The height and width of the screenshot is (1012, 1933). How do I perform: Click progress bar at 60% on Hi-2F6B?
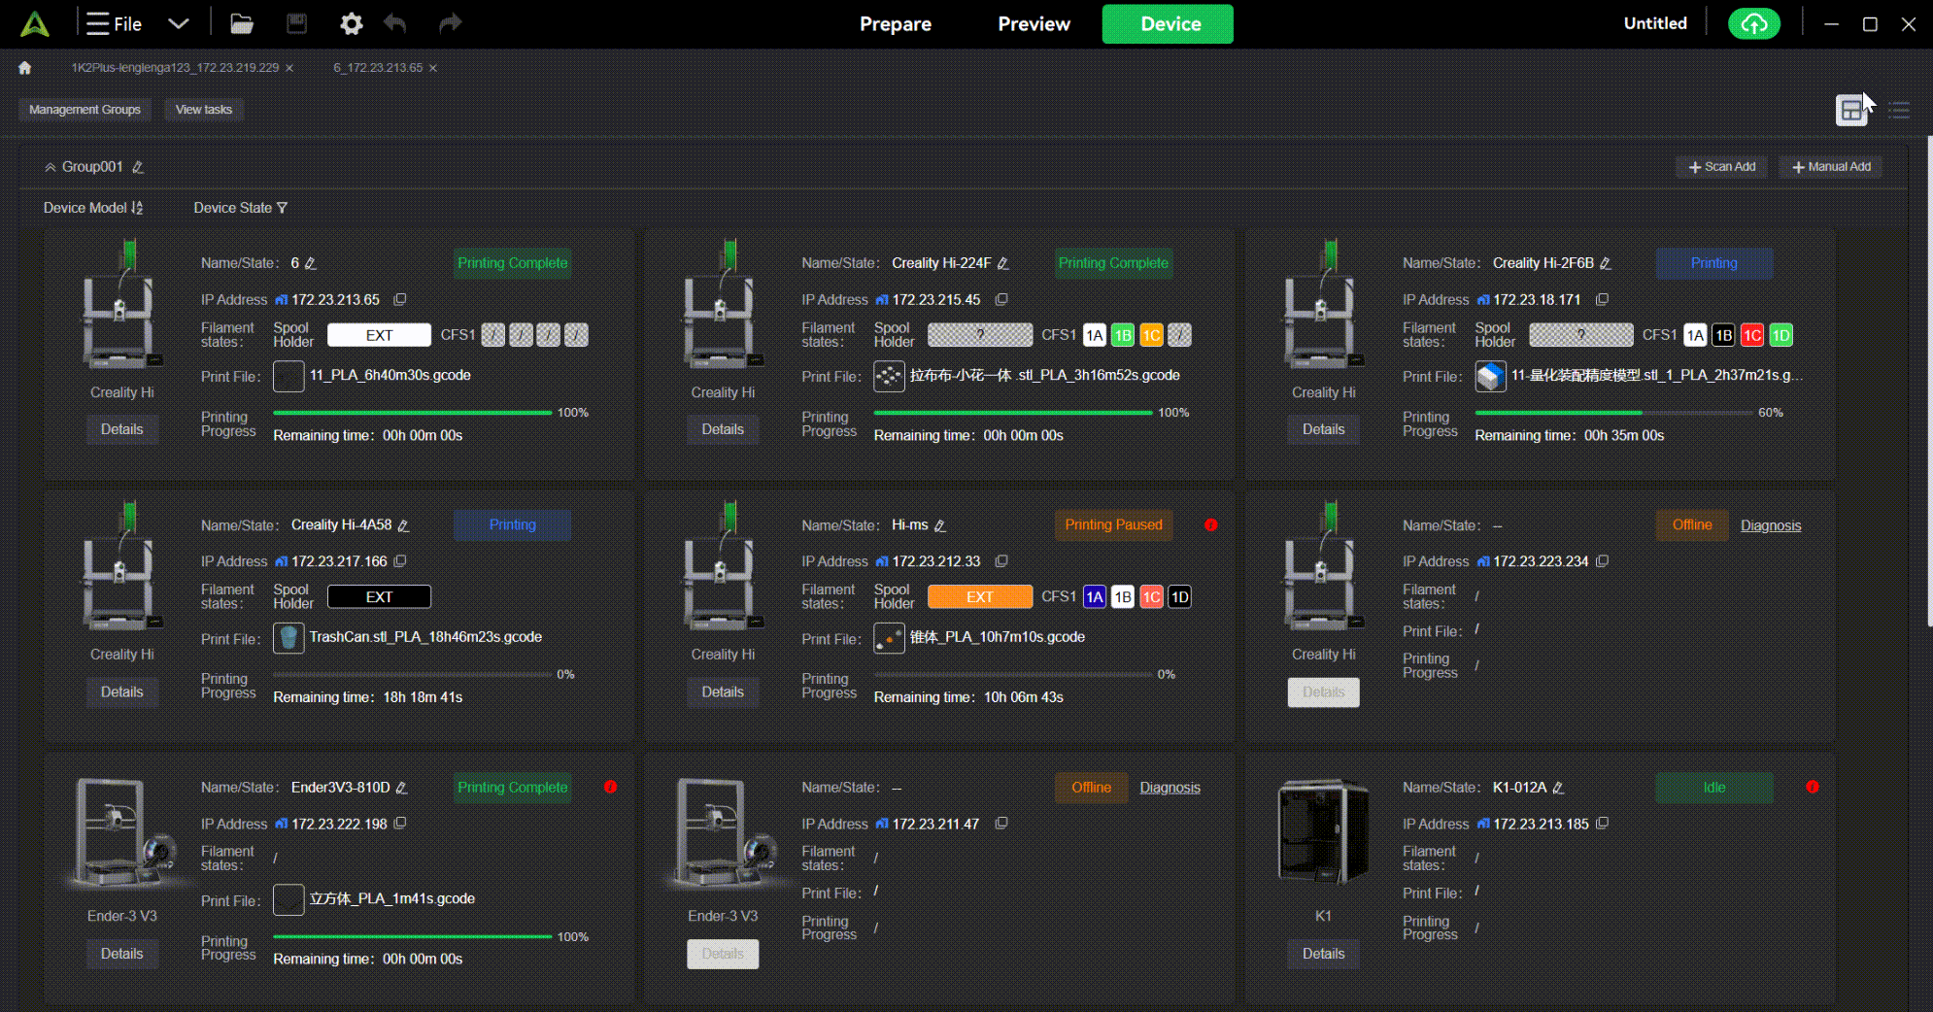point(1613,413)
